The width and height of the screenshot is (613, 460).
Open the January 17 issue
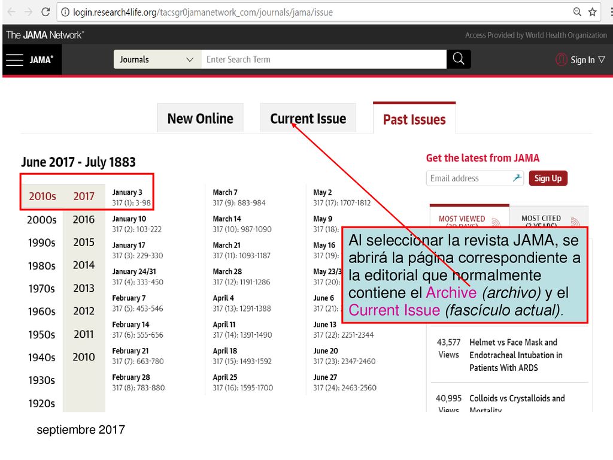pyautogui.click(x=138, y=250)
